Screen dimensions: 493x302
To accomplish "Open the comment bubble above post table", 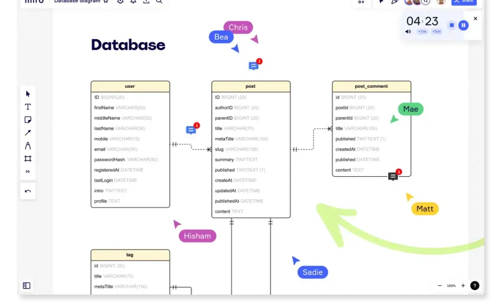I will (x=253, y=65).
